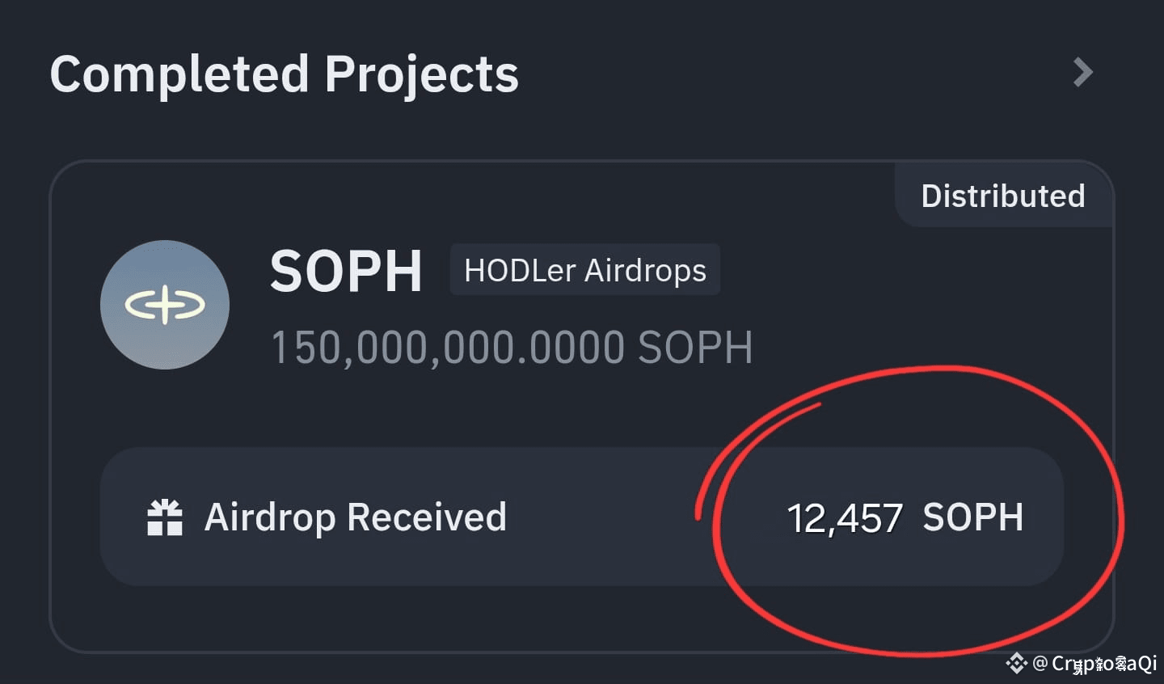Tap the word Airdrops in HODLer tag
The image size is (1164, 684).
point(645,271)
